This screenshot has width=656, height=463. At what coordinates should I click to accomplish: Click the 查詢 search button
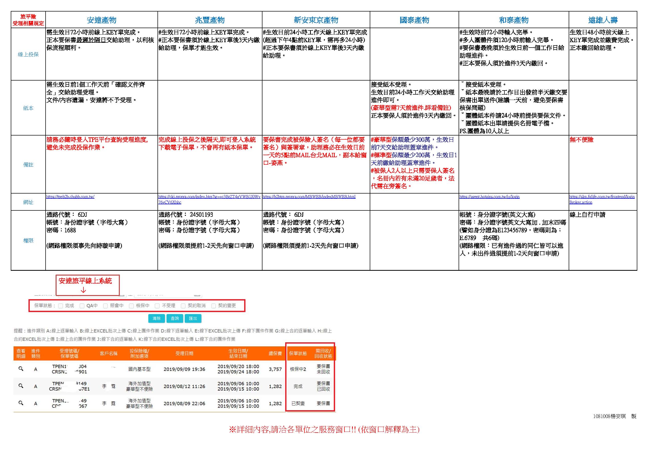point(175,318)
